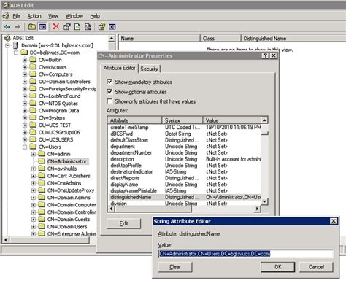Click the CN=Builtin folder icon
Image resolution: width=346 pixels, height=286 pixels.
point(33,60)
